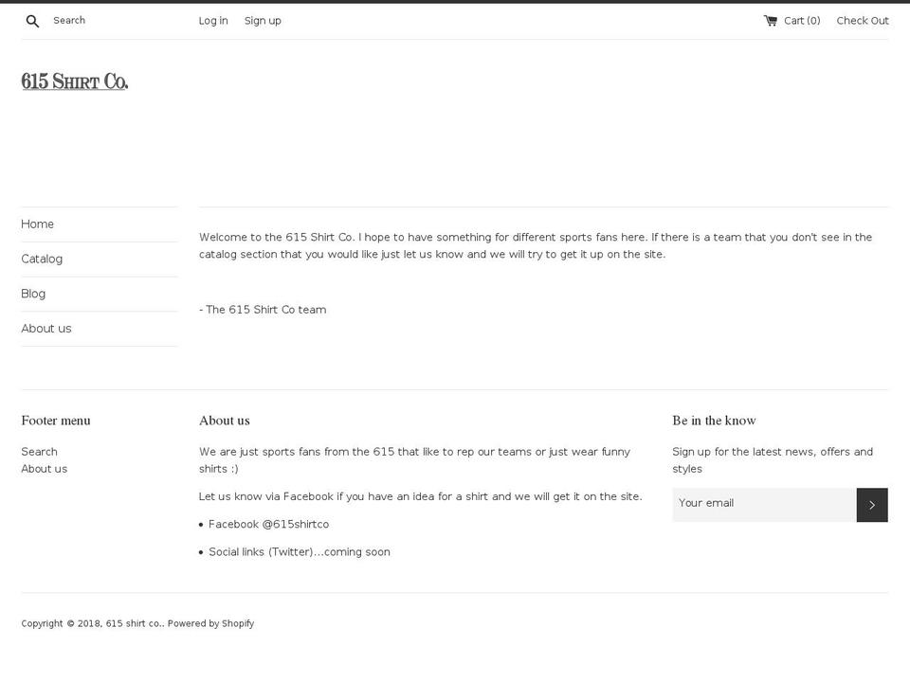
Task: Follow the Powered by Shopify link
Action: tap(210, 623)
